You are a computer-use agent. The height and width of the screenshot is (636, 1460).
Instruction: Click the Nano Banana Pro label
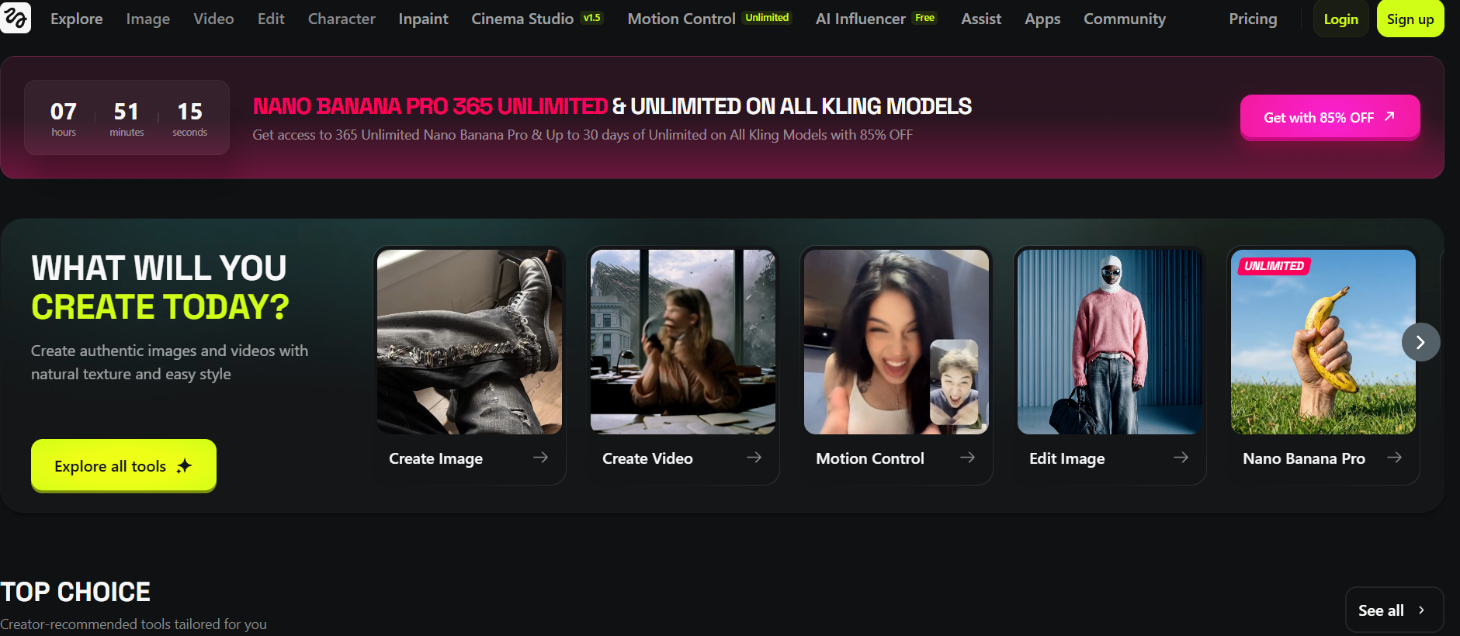[1304, 458]
